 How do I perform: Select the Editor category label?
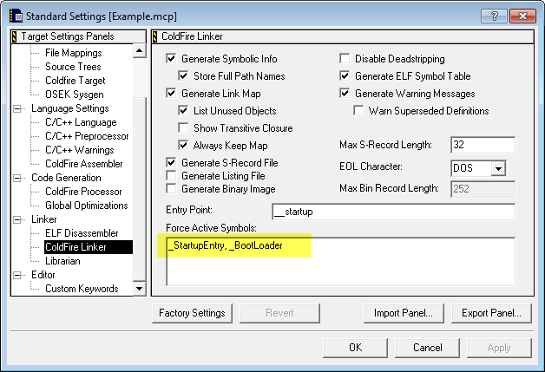click(x=43, y=275)
